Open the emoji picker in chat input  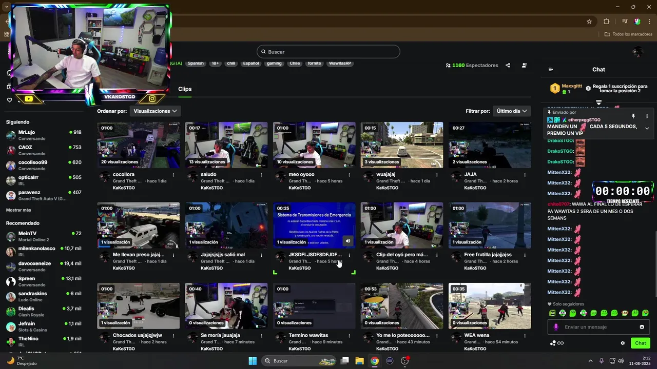(642, 327)
